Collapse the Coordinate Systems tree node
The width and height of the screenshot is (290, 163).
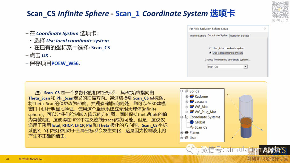[182, 117]
